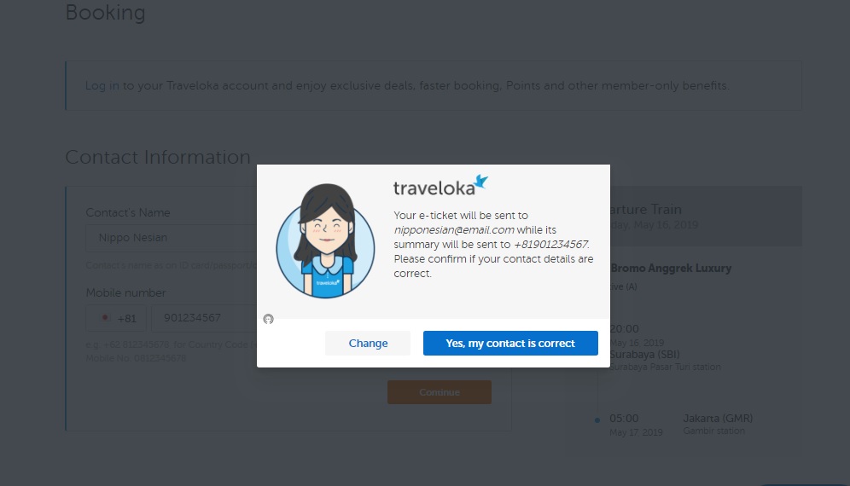Click the Contact Information heading
Image resolution: width=850 pixels, height=486 pixels.
(x=158, y=157)
